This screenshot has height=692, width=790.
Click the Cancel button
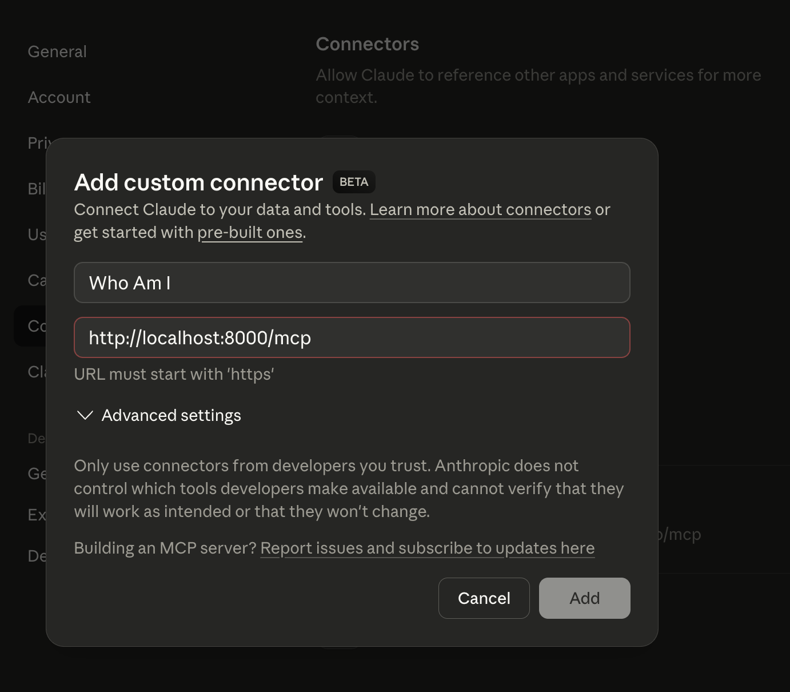click(x=484, y=598)
